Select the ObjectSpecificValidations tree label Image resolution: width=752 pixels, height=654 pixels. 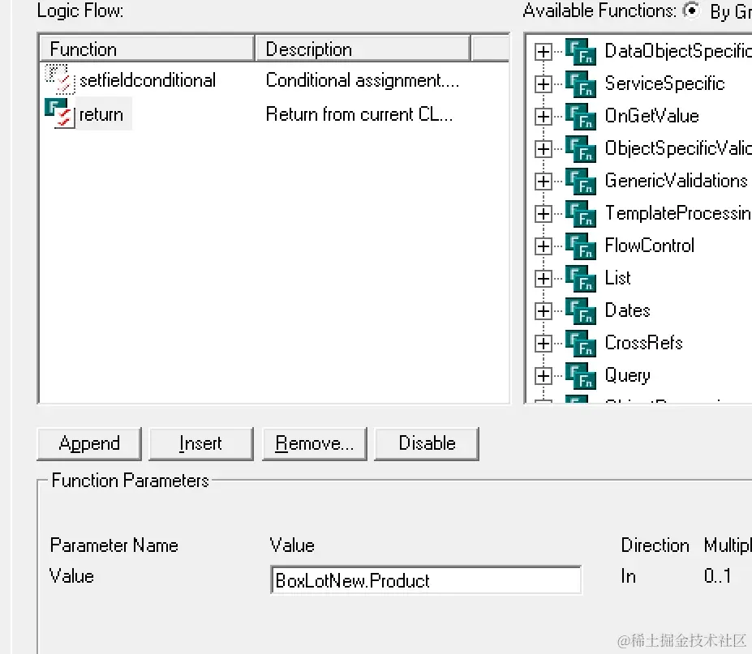pos(677,148)
